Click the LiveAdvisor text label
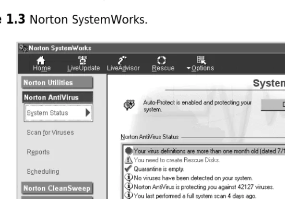Viewport: 285px width, 199px height. [123, 68]
